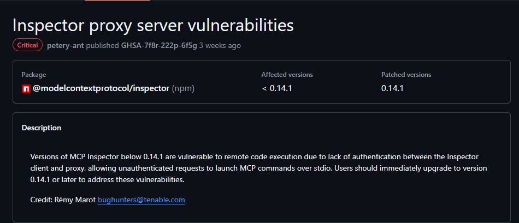Click the patched version value 0.14.1
The image size is (519, 223).
tap(392, 88)
